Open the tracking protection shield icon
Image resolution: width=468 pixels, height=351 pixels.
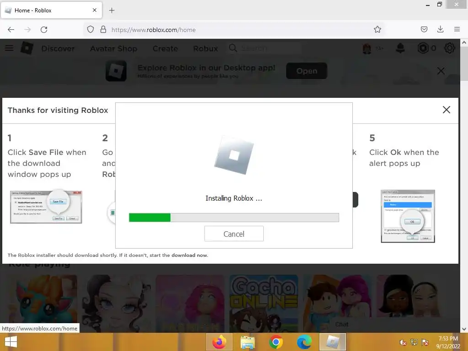90,30
